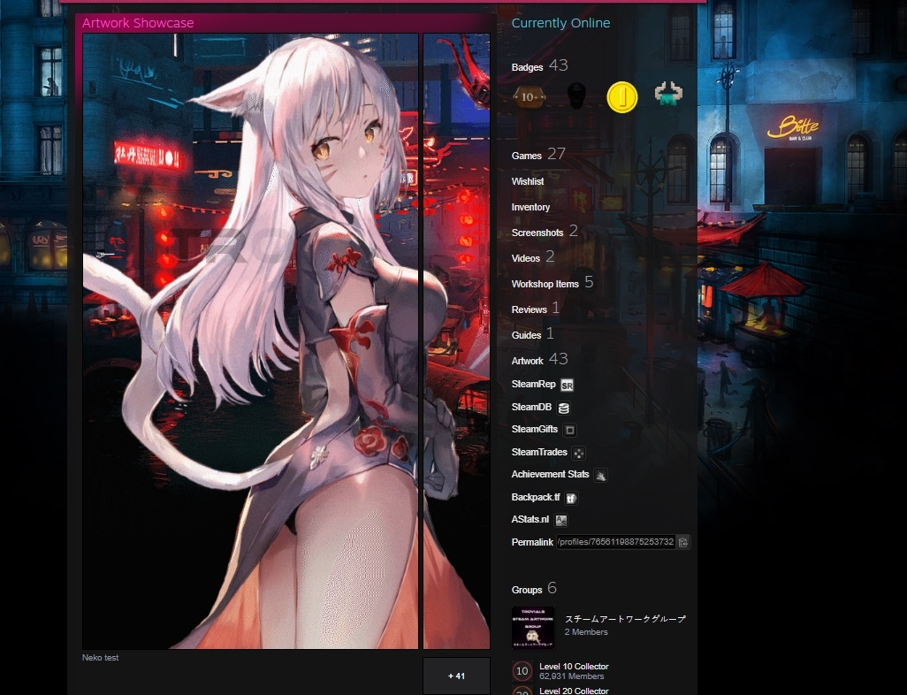Copy the permalink with the clipboard icon
This screenshot has height=695, width=907.
click(683, 542)
